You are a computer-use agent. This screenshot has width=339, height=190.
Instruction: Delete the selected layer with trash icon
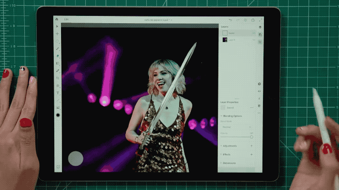click(259, 106)
